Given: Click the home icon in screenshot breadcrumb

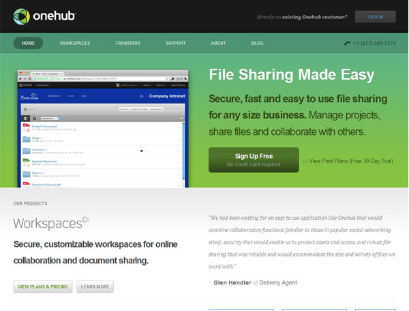Looking at the screenshot, I should pos(25,109).
